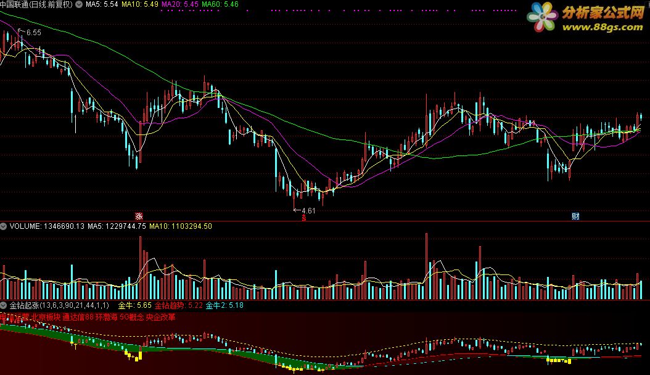Image resolution: width=650 pixels, height=375 pixels.
Task: Open the dropdown arrow beside 中国联通 chart title
Action: (79, 4)
